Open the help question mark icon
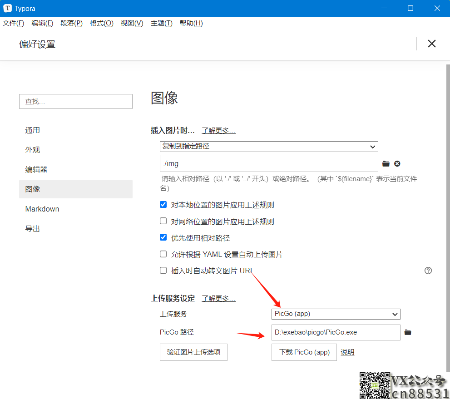The image size is (450, 399). 428,271
